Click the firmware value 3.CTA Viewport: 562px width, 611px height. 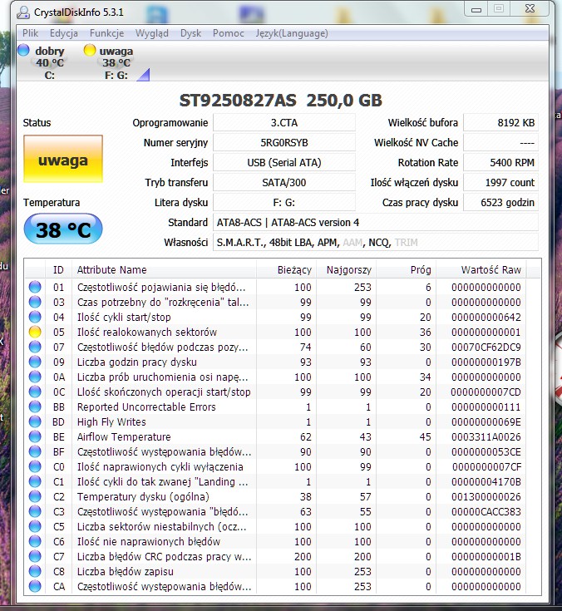(284, 123)
